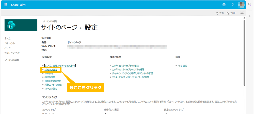Open ドキュメント in the left navigation
This screenshot has width=254, height=114.
(x=10, y=43)
